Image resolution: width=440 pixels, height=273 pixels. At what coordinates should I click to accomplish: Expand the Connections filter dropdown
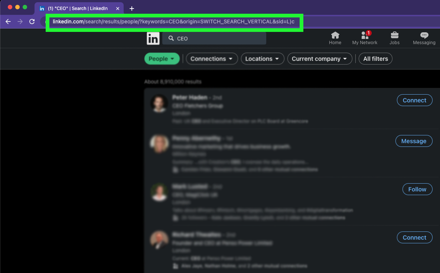212,59
